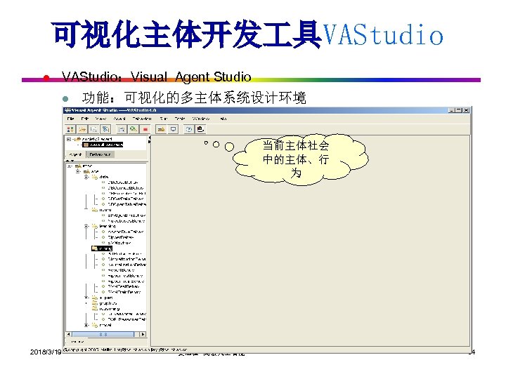Switch to the Behaviour tab
Image resolution: width=506 pixels, height=379 pixels.
point(100,154)
